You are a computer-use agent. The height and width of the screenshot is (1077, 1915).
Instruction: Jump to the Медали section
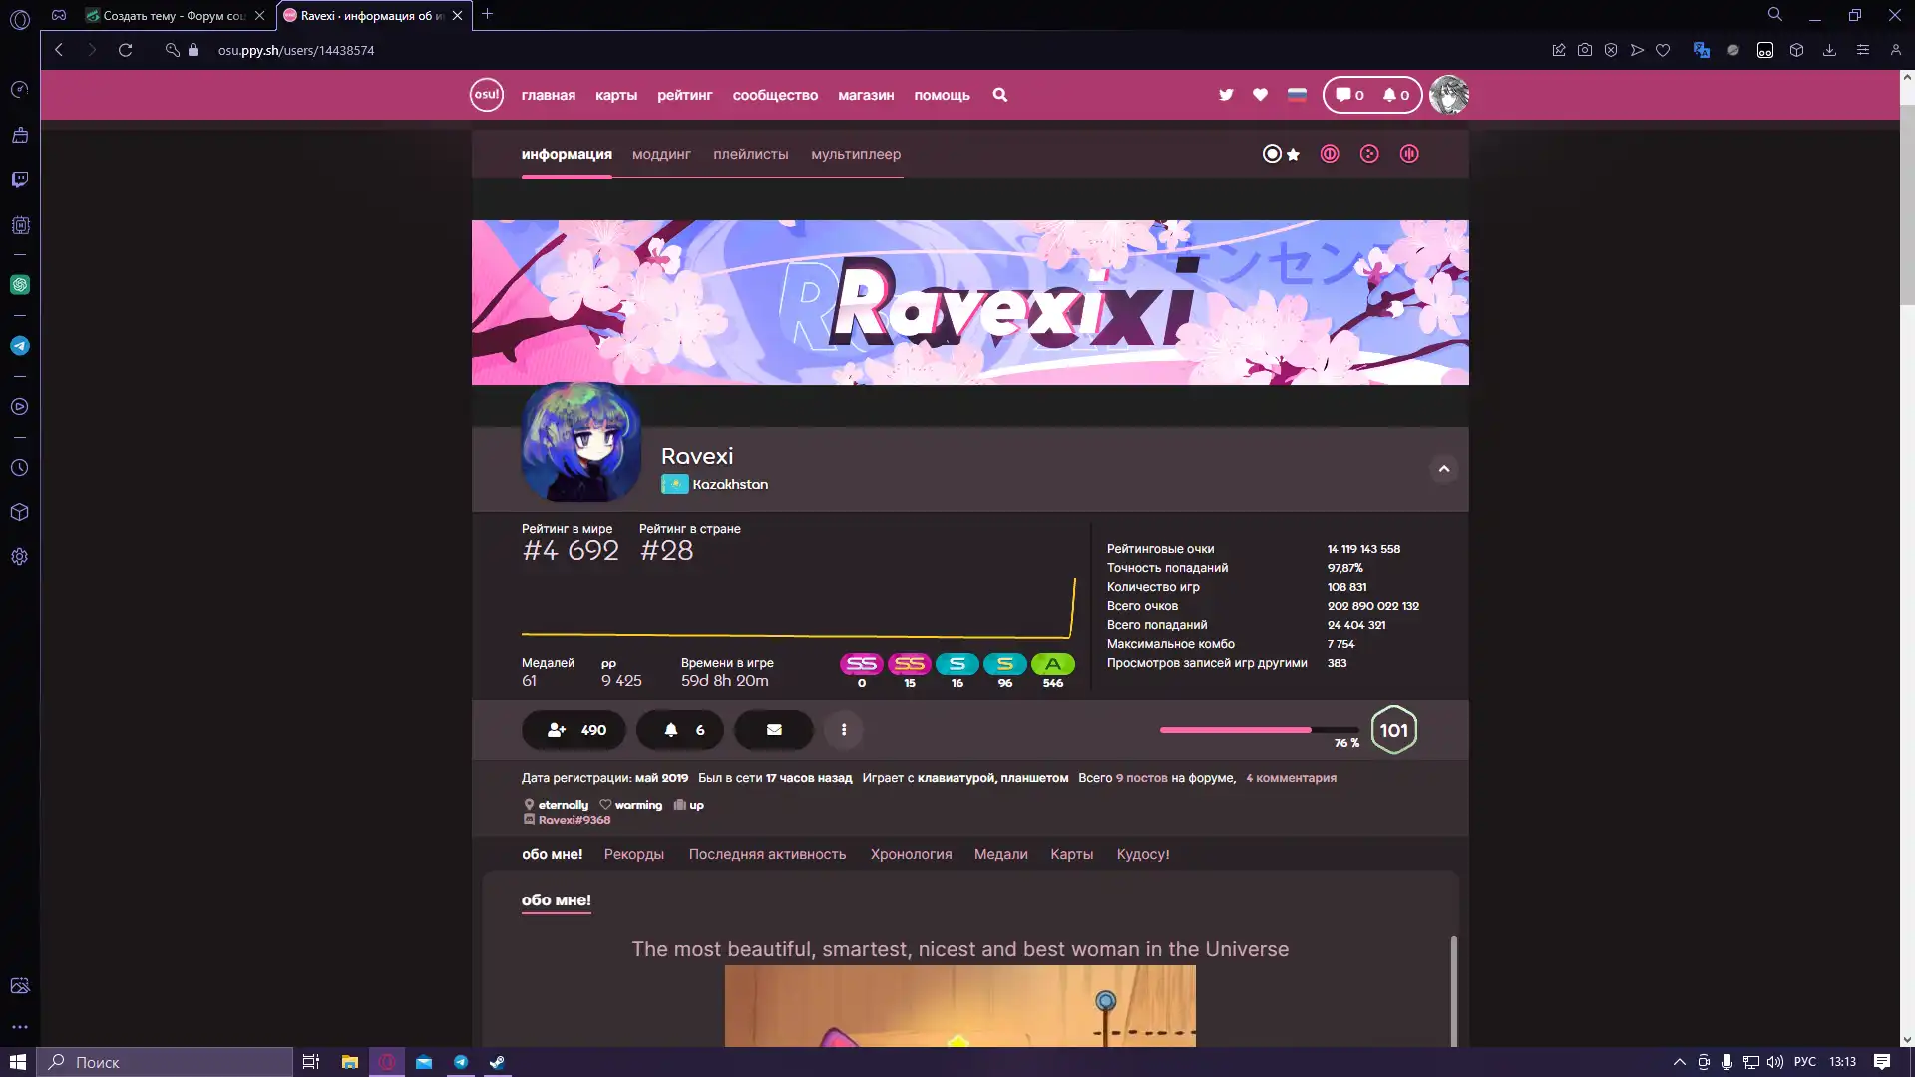point(1001,854)
